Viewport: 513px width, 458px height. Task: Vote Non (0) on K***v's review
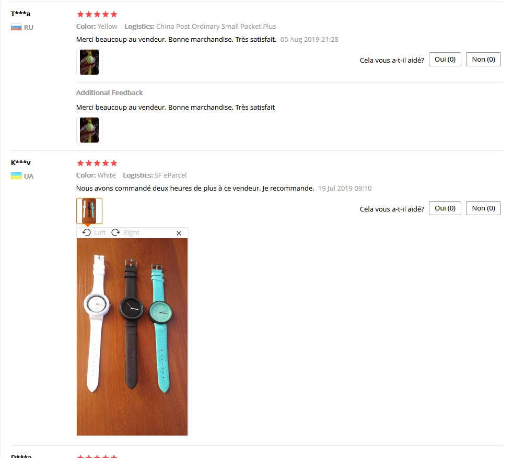[x=483, y=208]
